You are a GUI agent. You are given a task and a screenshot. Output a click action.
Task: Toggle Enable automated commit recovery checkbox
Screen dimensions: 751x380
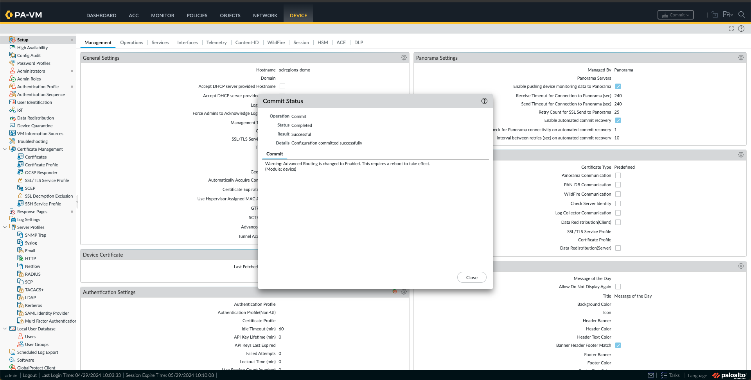(x=618, y=121)
